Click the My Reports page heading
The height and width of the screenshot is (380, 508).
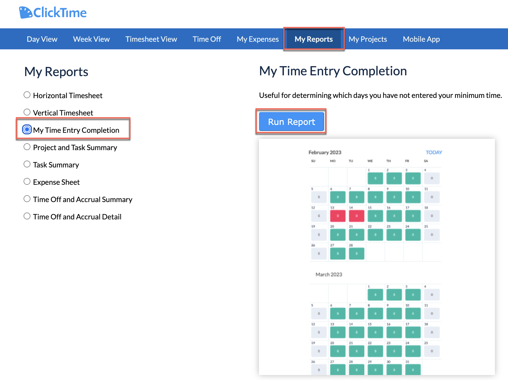point(56,72)
